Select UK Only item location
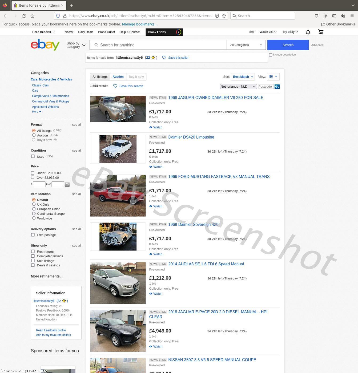Screen dimensions: 358x373 34,205
